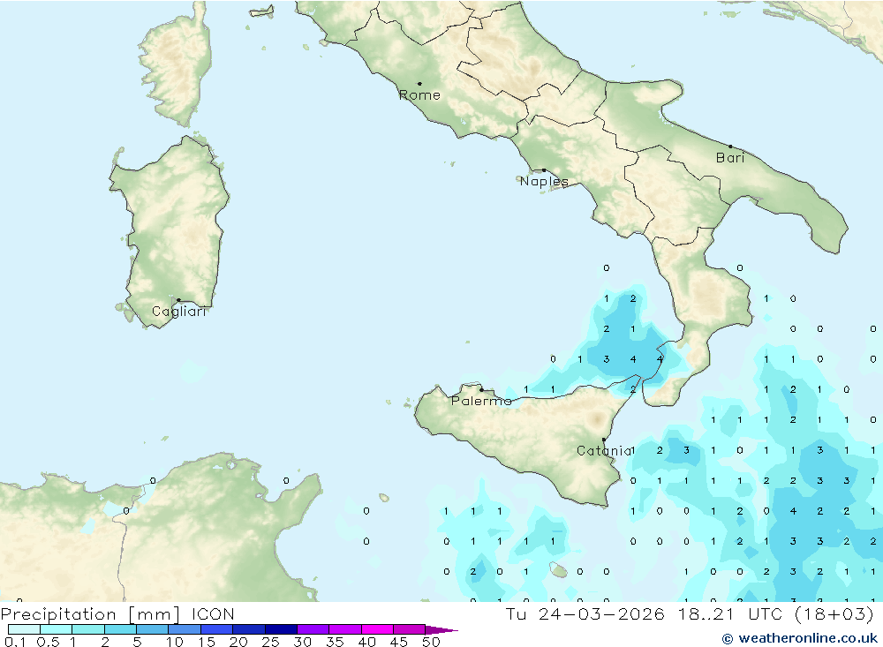The height and width of the screenshot is (647, 883).
Task: Click the 30–35 mm legend color swatch
Action: [x=313, y=629]
